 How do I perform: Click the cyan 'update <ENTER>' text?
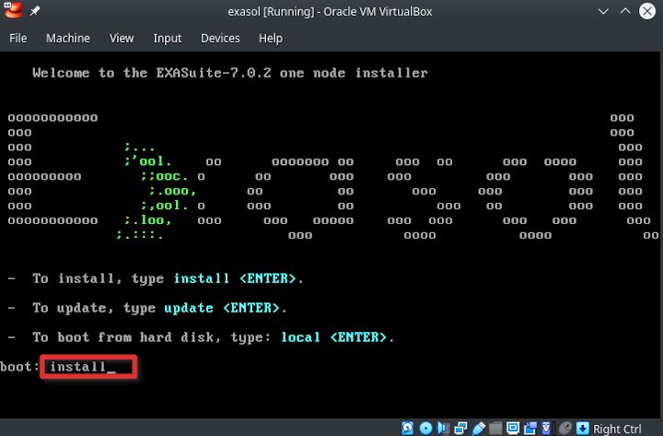222,308
